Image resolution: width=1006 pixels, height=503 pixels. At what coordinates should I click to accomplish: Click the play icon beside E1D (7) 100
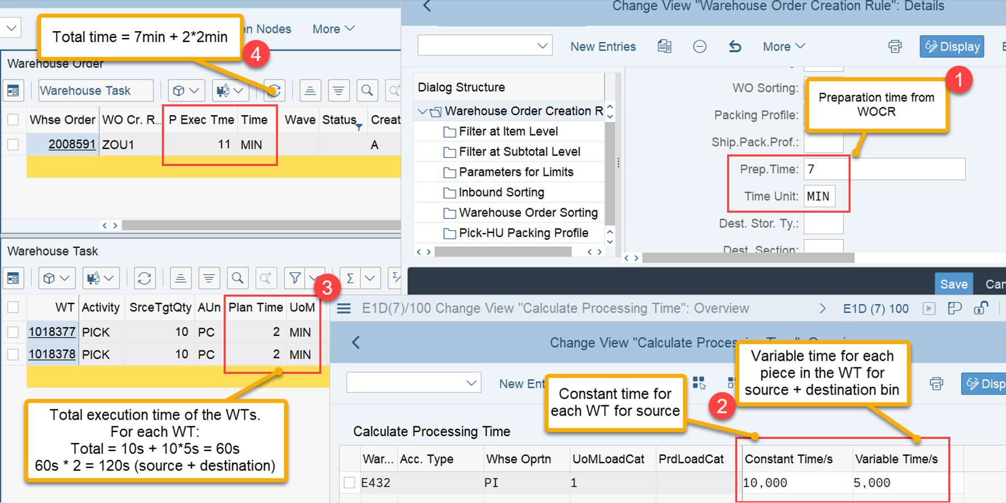tap(929, 308)
